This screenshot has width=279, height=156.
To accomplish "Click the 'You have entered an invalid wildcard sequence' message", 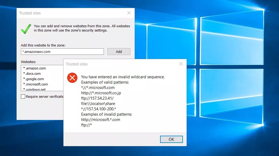I will pyautogui.click(x=123, y=77).
